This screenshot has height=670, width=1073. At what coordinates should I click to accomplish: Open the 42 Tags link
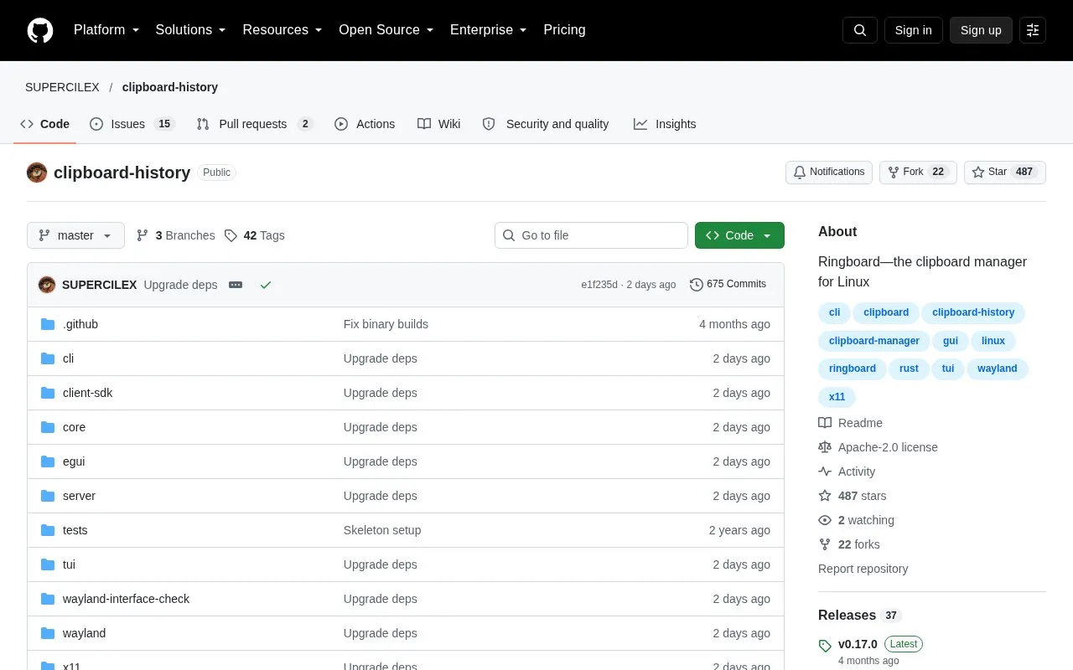[x=255, y=235]
